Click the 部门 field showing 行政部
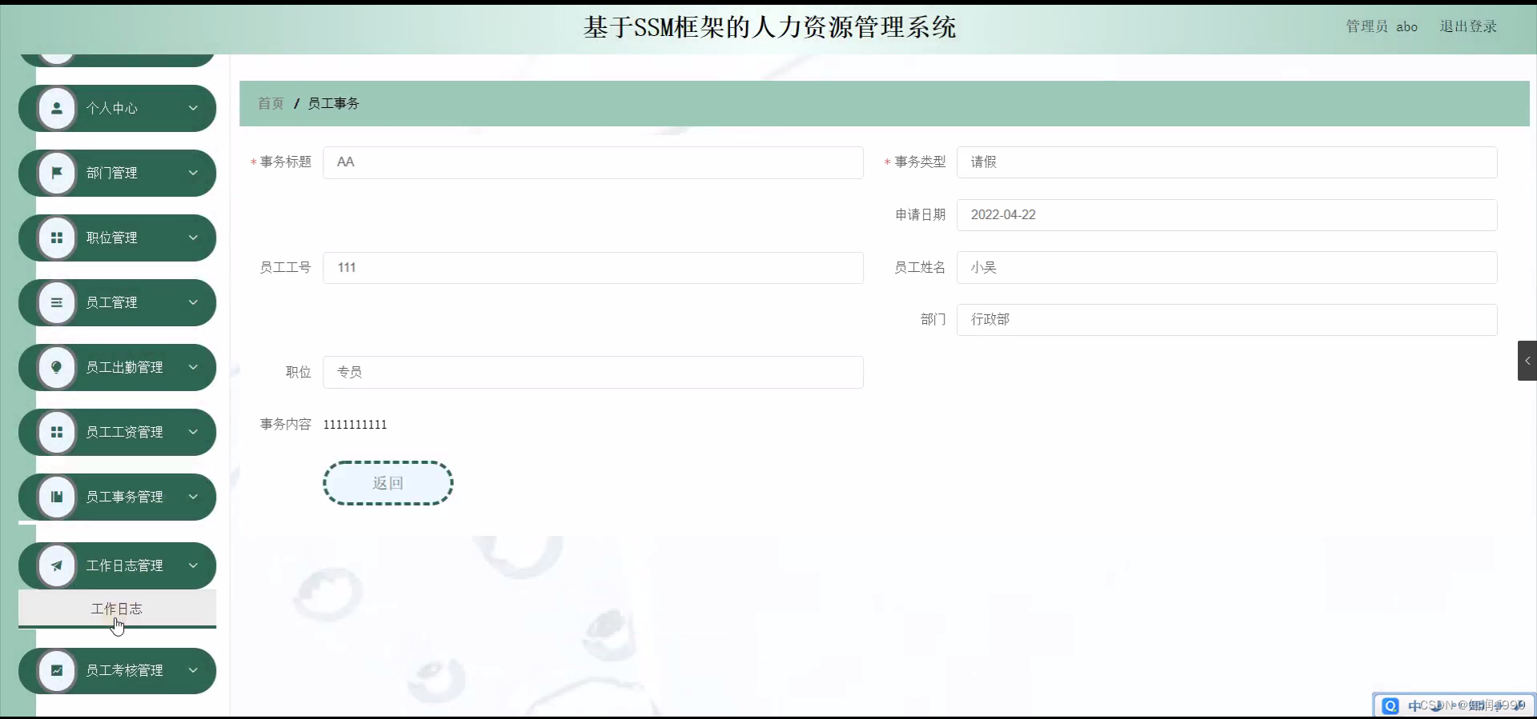This screenshot has height=719, width=1537. pyautogui.click(x=1227, y=320)
